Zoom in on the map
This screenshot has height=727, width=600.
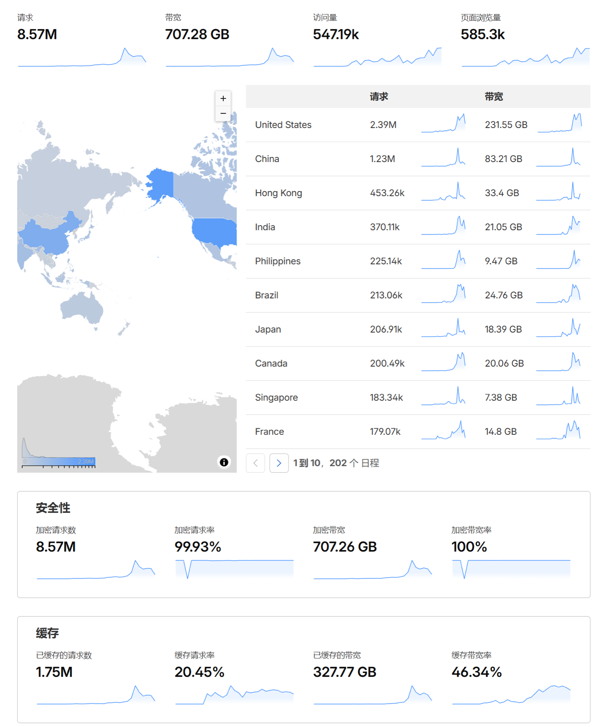click(x=223, y=98)
